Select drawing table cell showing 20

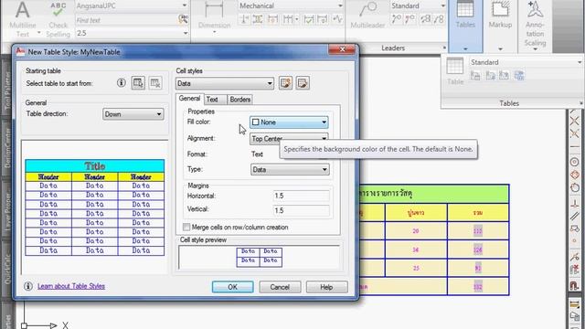(416, 231)
